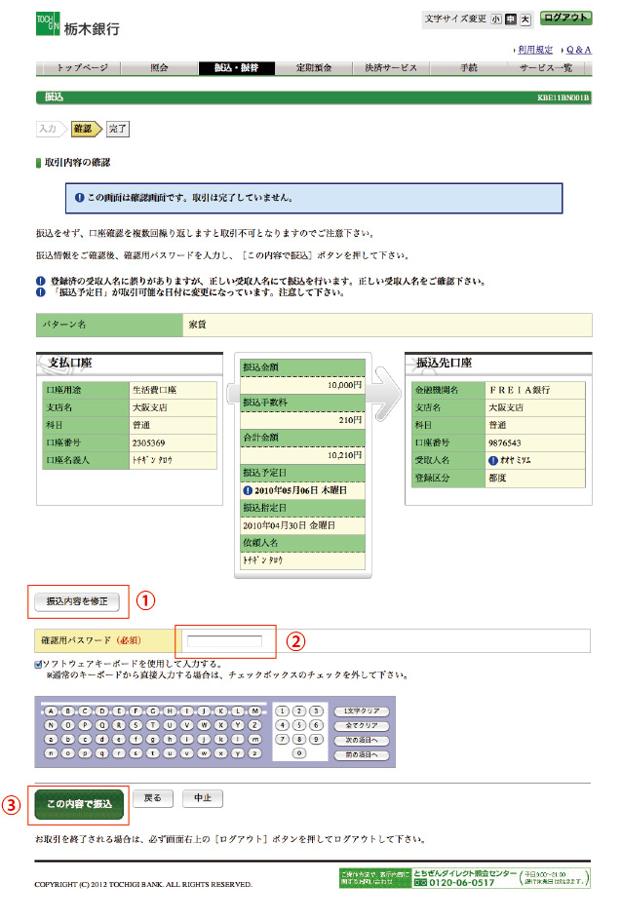Tap lowercase m key on software keyboard
This screenshot has height=922, width=622.
[x=254, y=739]
